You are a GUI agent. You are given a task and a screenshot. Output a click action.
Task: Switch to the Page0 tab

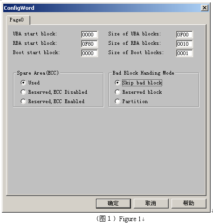[x=18, y=20]
